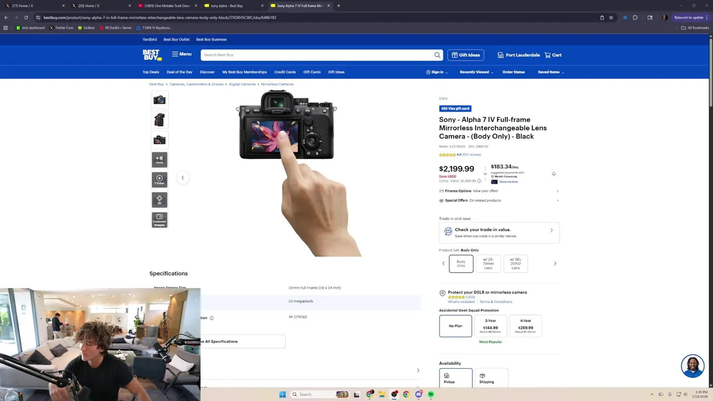Click the price alert bell icon
Image resolution: width=713 pixels, height=401 pixels.
[554, 174]
